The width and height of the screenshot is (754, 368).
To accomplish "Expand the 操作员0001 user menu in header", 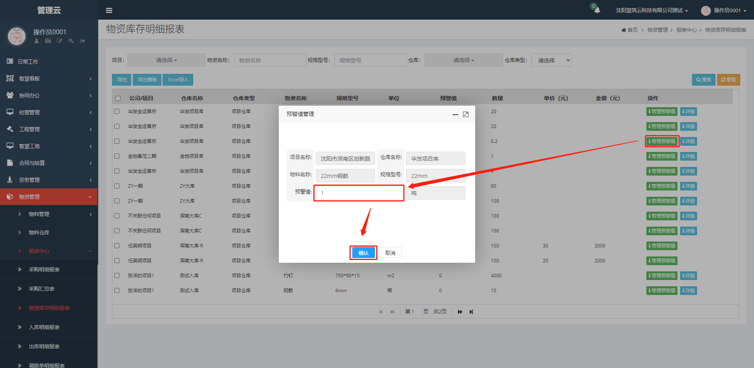I will [725, 11].
